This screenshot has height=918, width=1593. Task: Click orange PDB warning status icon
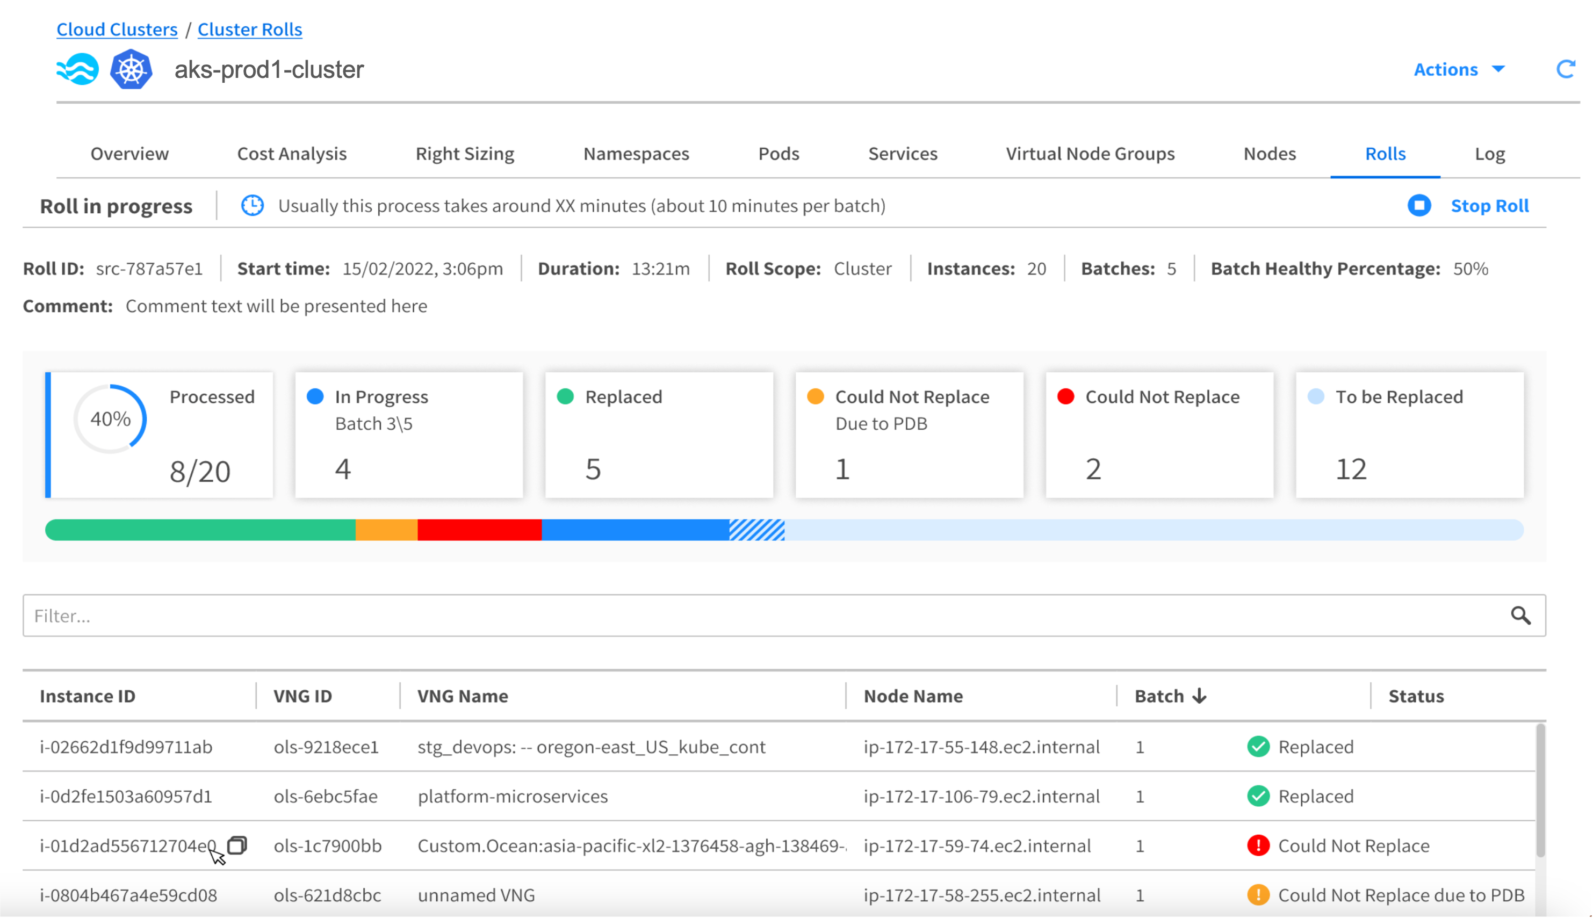point(1258,895)
